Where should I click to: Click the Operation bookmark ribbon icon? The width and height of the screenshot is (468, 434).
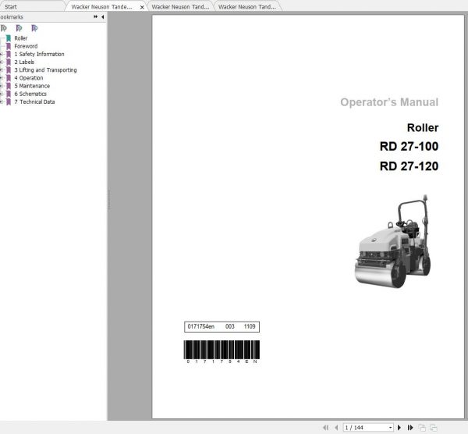(x=9, y=78)
